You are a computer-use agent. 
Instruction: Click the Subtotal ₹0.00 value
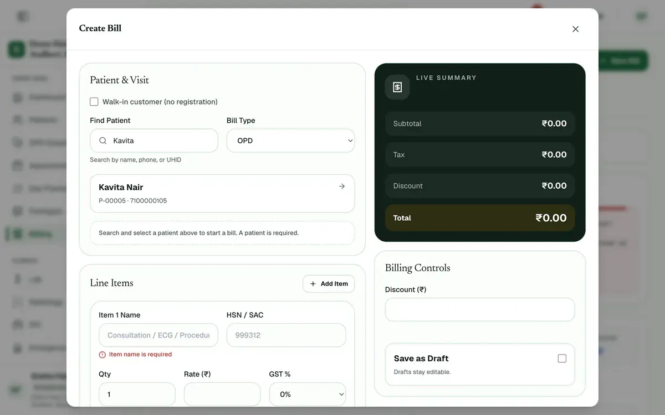pyautogui.click(x=554, y=123)
